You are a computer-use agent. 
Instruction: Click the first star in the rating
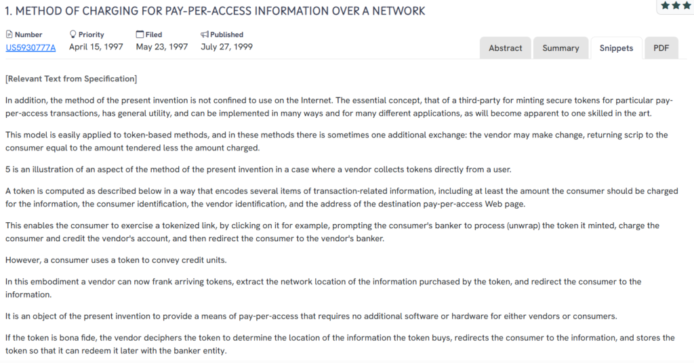(x=666, y=5)
